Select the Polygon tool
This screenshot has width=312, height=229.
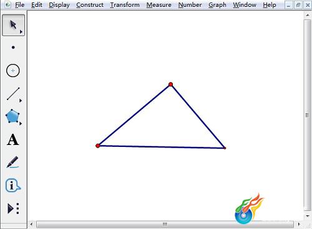click(12, 116)
